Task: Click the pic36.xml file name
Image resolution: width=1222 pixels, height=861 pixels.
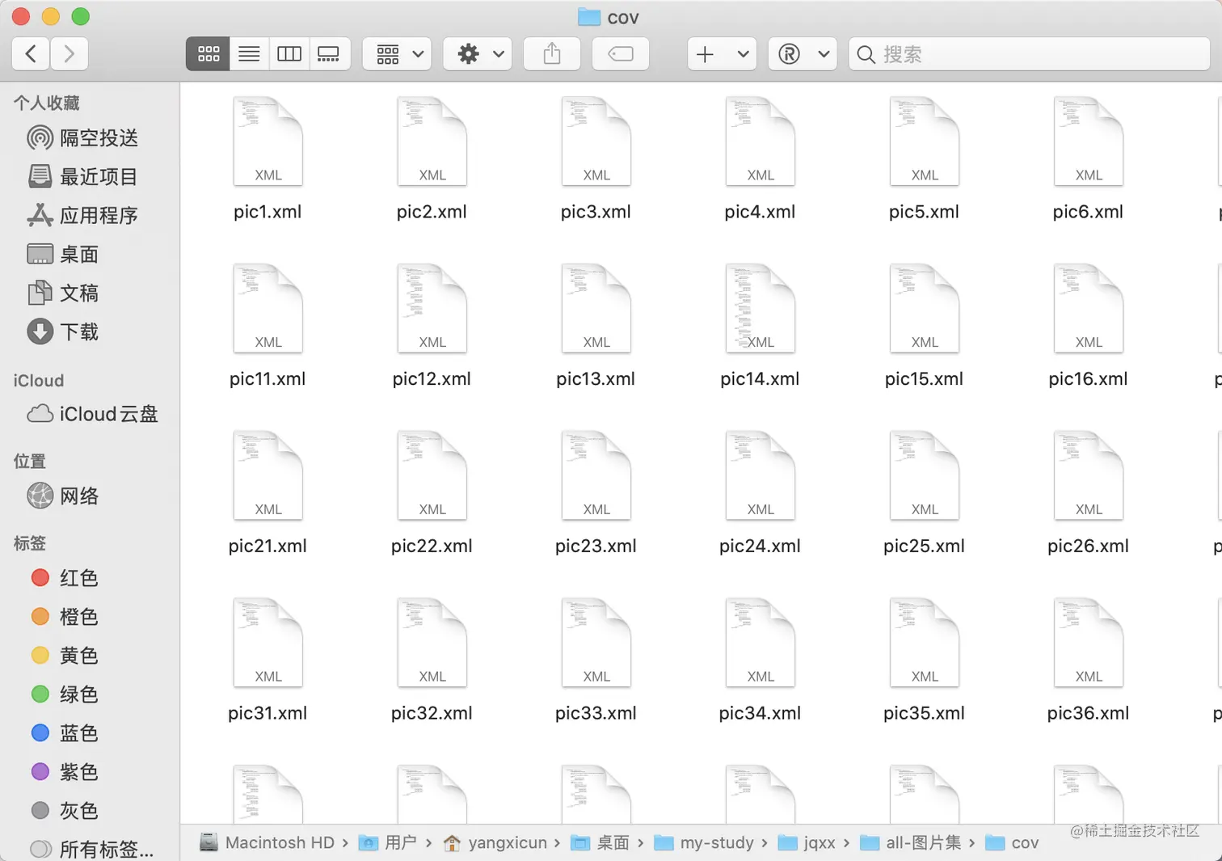Action: tap(1088, 713)
